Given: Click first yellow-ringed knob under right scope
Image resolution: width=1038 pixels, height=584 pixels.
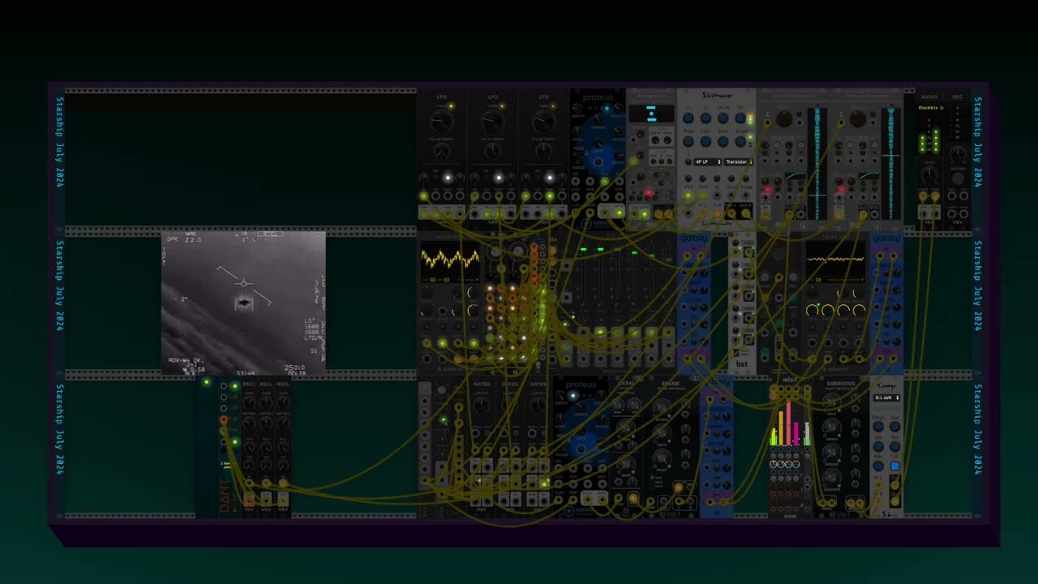Looking at the screenshot, I should click(x=813, y=311).
